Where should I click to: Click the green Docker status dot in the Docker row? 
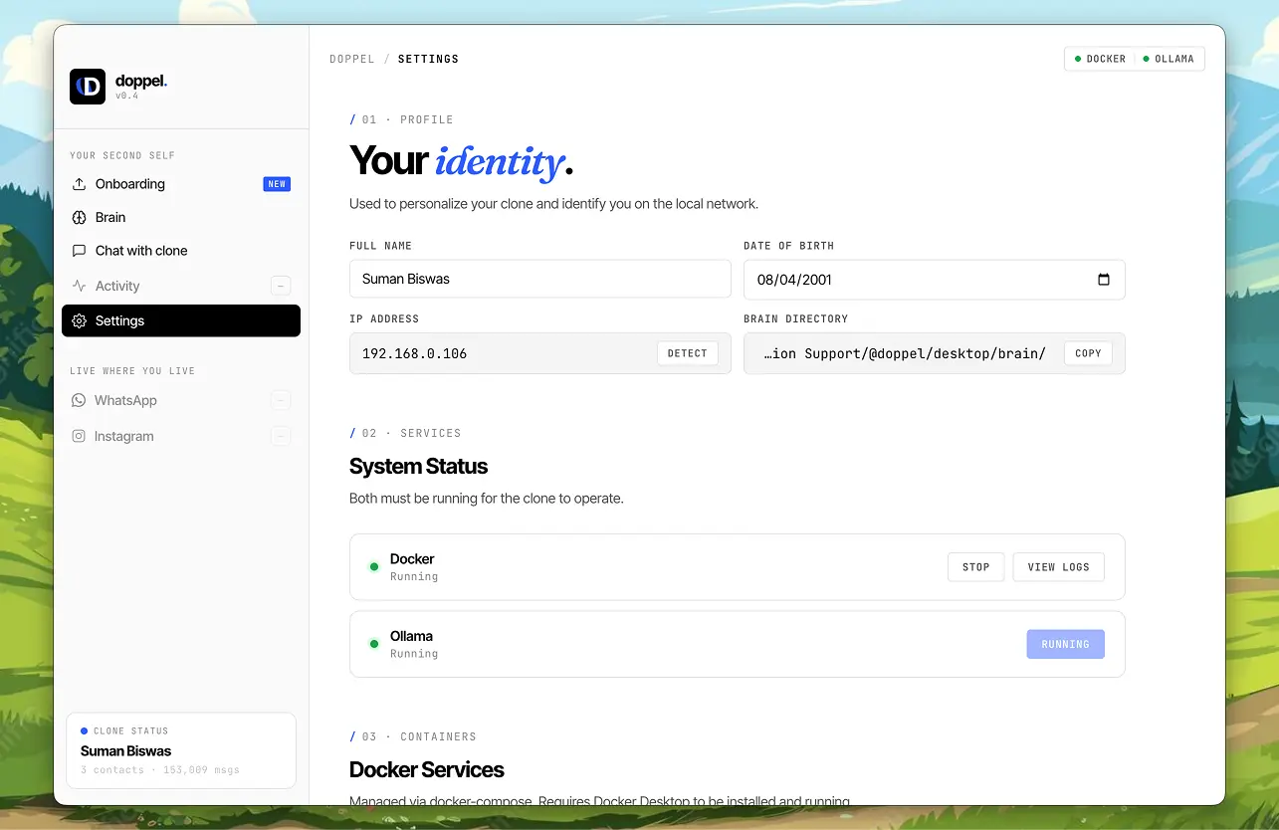[x=374, y=567]
